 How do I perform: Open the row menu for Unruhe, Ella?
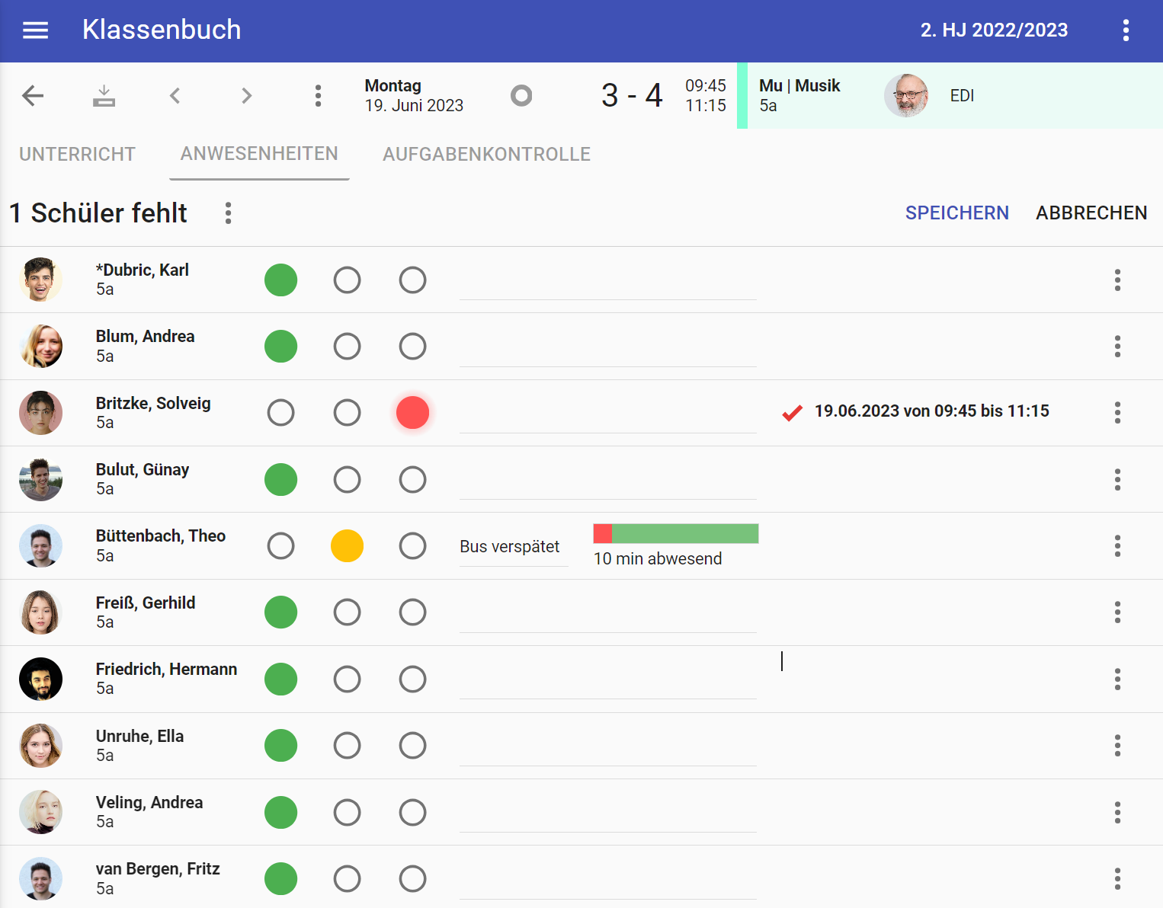click(x=1117, y=746)
